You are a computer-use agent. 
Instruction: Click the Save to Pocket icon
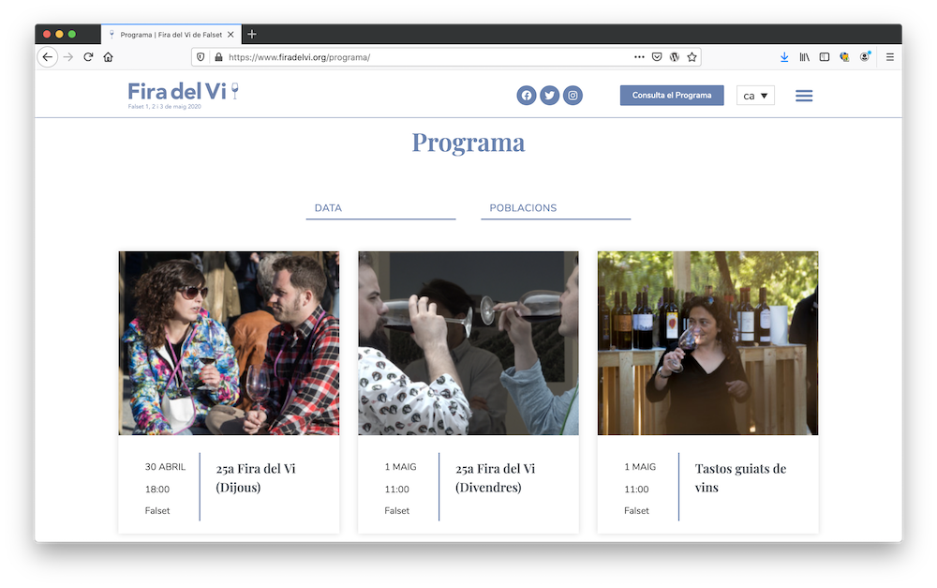657,57
